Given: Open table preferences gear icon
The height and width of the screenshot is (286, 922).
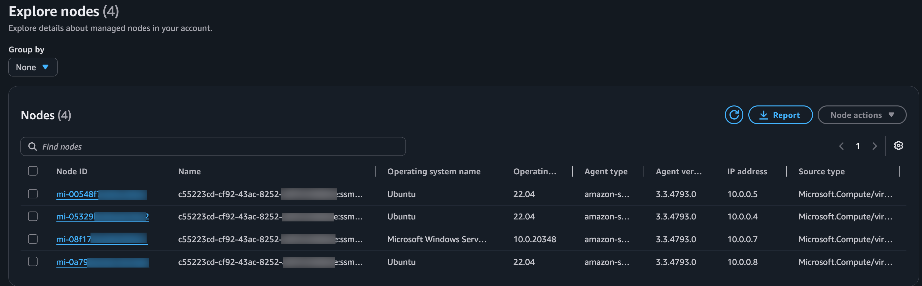Looking at the screenshot, I should click(x=898, y=146).
